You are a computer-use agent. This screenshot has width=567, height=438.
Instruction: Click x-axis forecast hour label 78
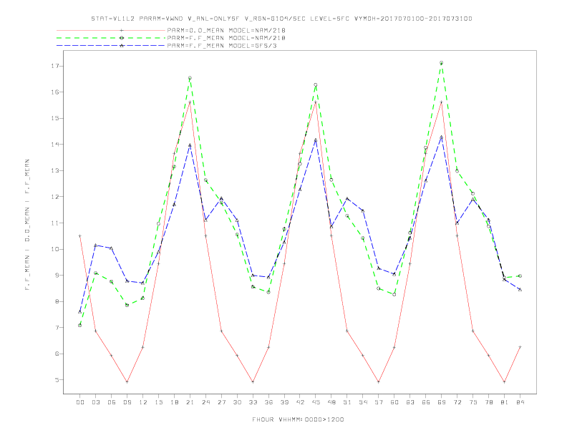coord(488,402)
